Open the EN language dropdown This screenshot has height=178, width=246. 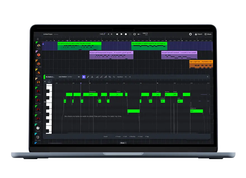79,77
